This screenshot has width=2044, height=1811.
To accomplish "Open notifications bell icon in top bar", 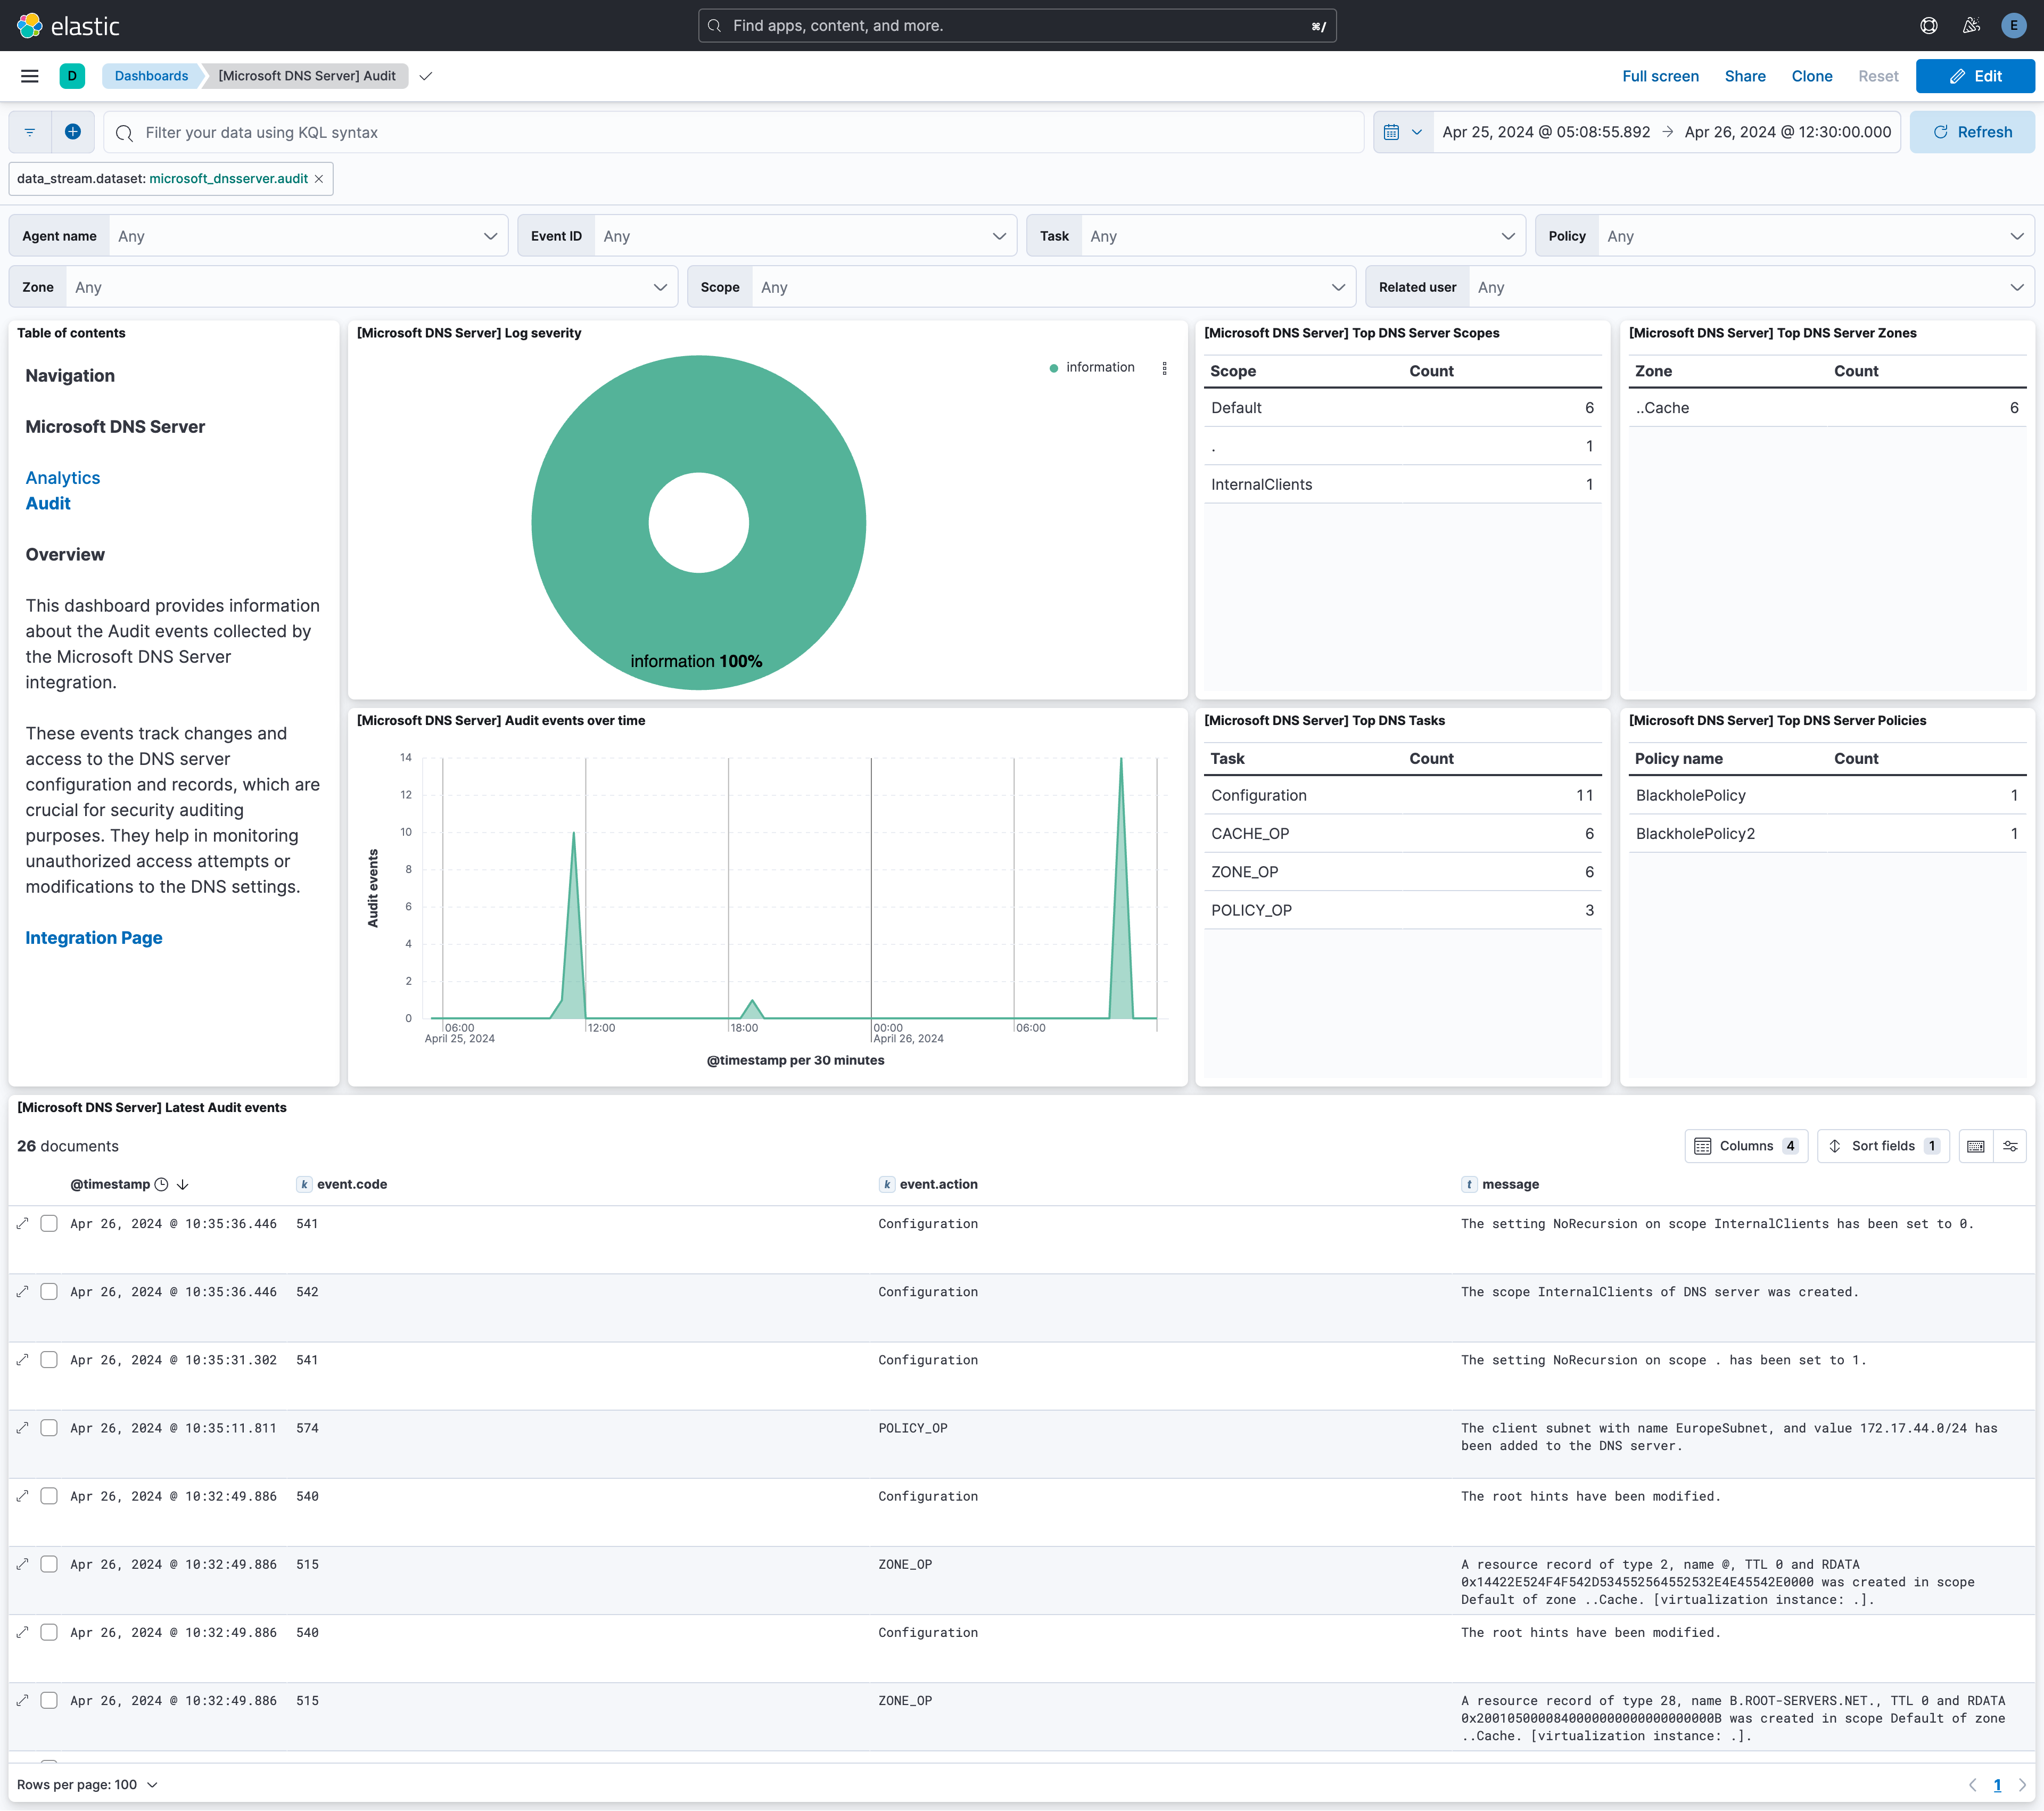I will [x=1971, y=25].
